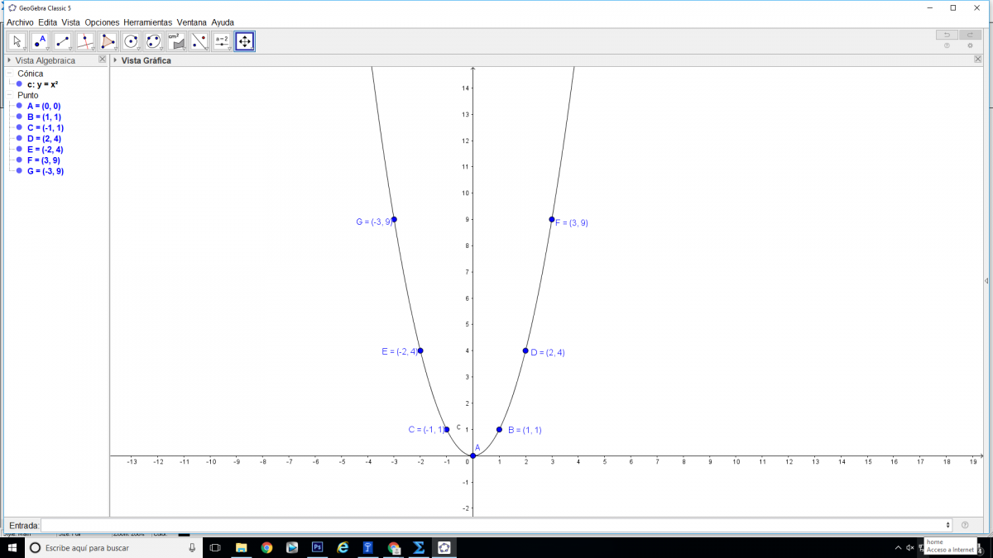Select the Polygon tool
This screenshot has height=558, width=993.
tap(108, 41)
